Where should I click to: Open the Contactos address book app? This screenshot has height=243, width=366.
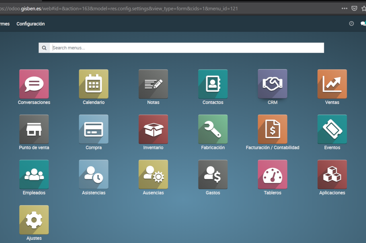[213, 84]
